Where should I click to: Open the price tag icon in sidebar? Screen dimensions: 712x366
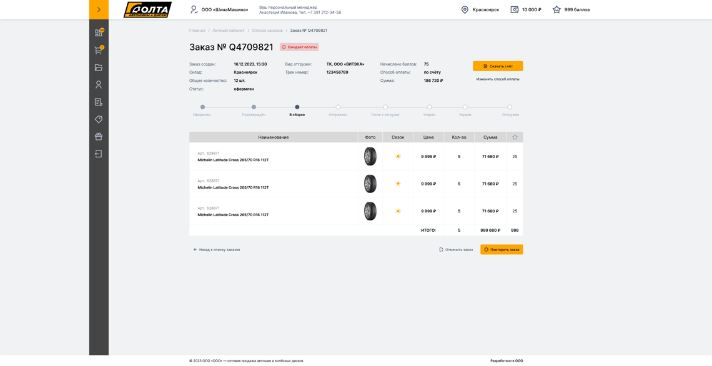pyautogui.click(x=99, y=119)
